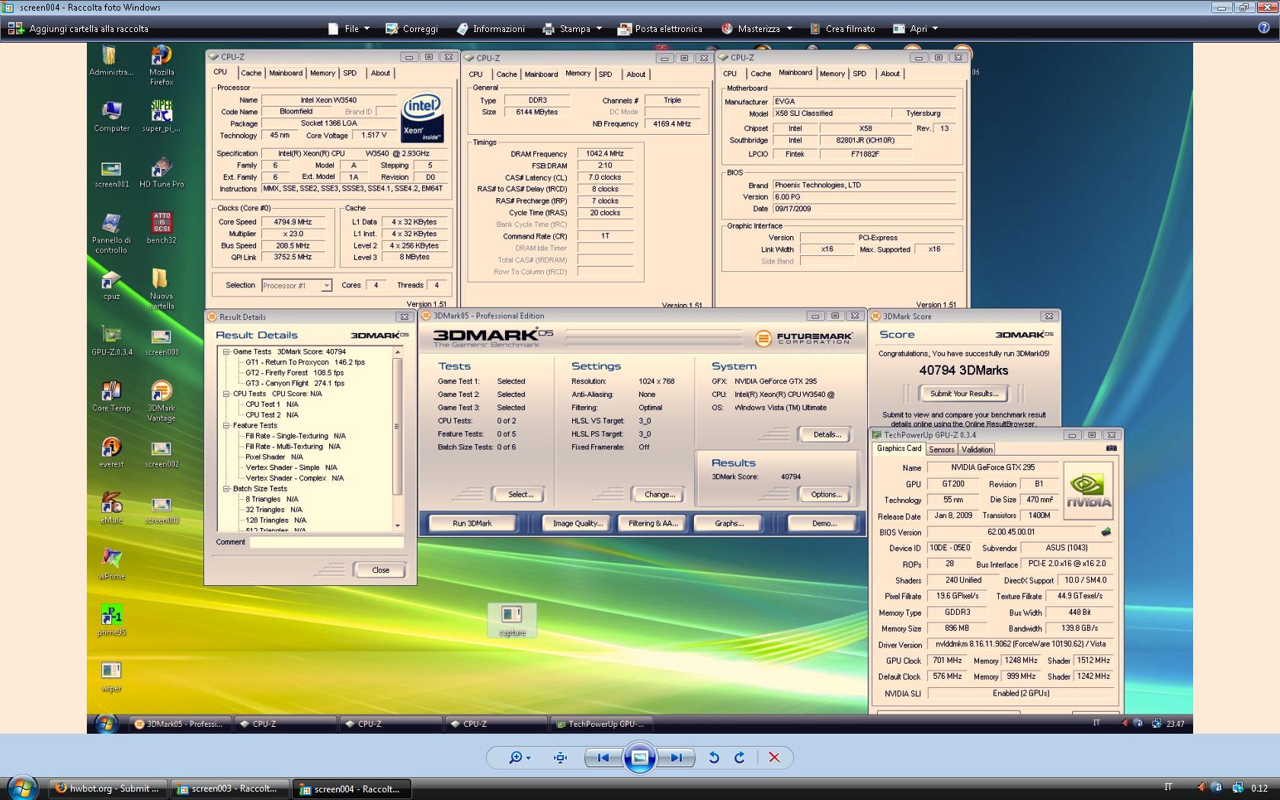Click Aggiungi cartella alla raccolta
This screenshot has width=1280, height=800.
pyautogui.click(x=78, y=29)
